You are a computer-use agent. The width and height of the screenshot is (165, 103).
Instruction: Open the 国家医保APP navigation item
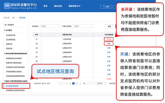coord(75,6)
